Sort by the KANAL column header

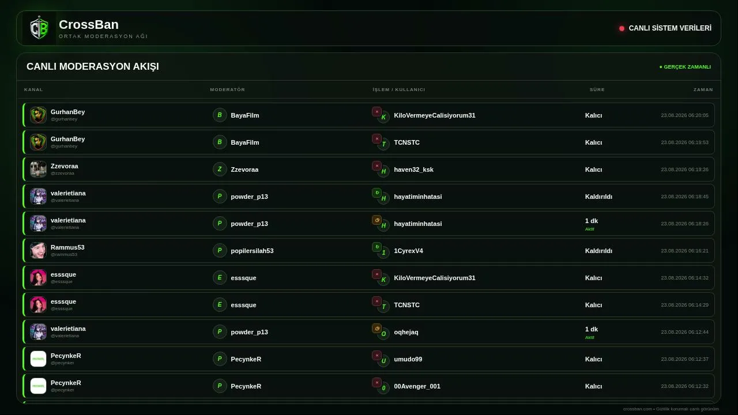[x=33, y=89]
